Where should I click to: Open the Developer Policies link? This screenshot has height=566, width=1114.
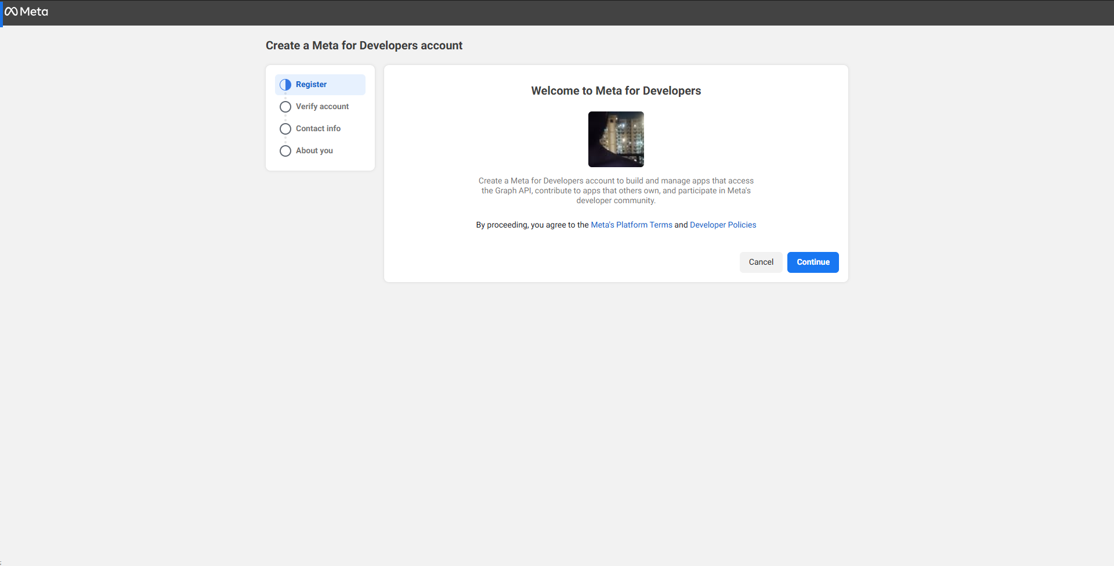(x=723, y=225)
